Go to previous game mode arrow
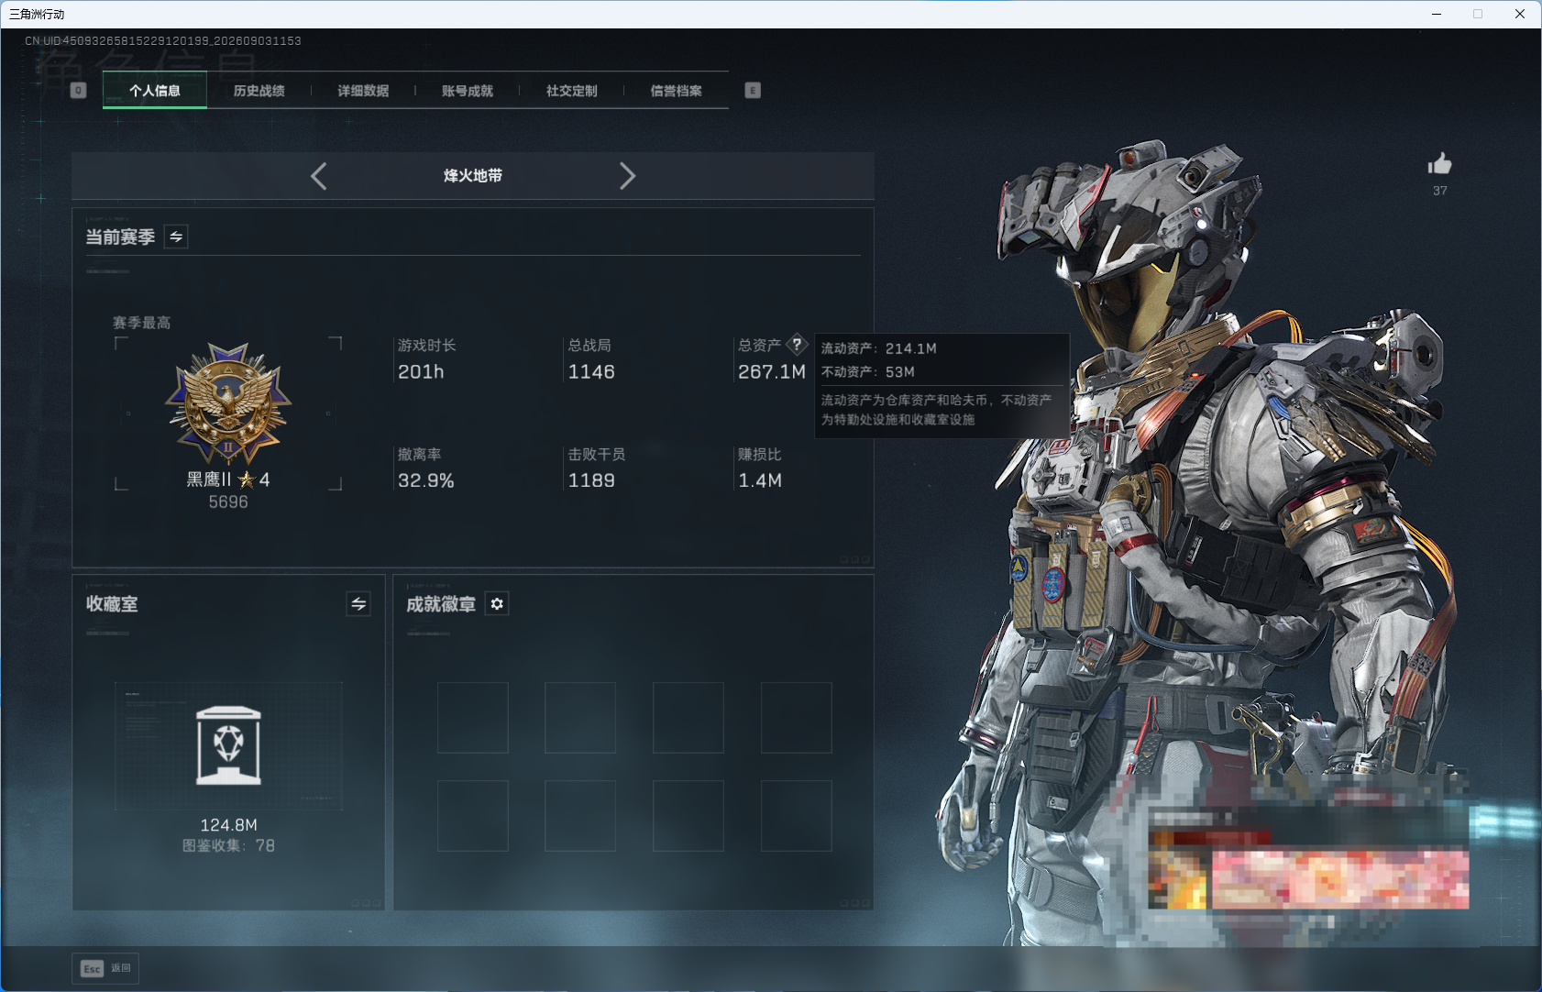Image resolution: width=1542 pixels, height=992 pixels. (319, 176)
